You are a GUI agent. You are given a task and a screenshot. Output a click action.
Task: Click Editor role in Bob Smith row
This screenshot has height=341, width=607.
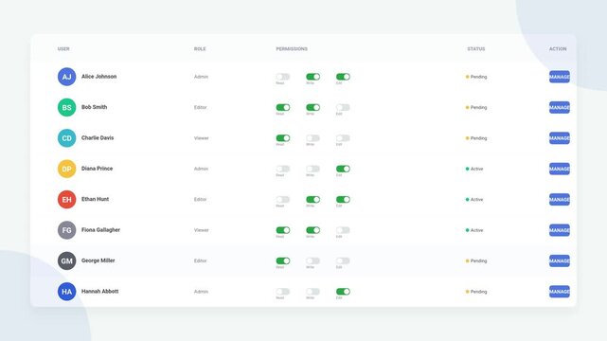point(200,107)
